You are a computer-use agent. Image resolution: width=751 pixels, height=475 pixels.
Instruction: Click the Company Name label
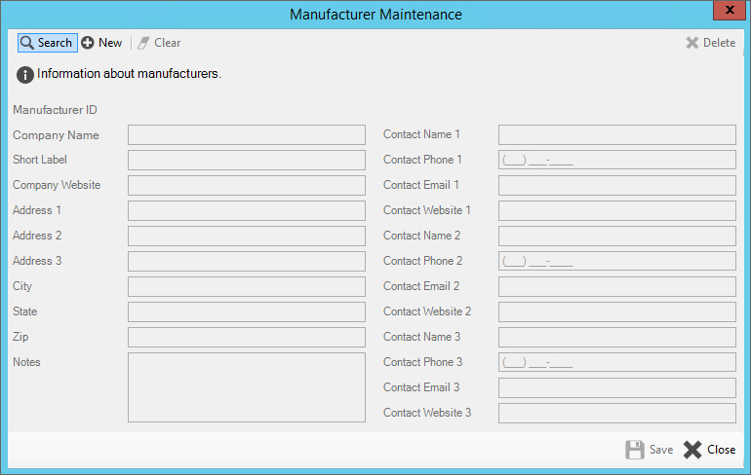56,135
